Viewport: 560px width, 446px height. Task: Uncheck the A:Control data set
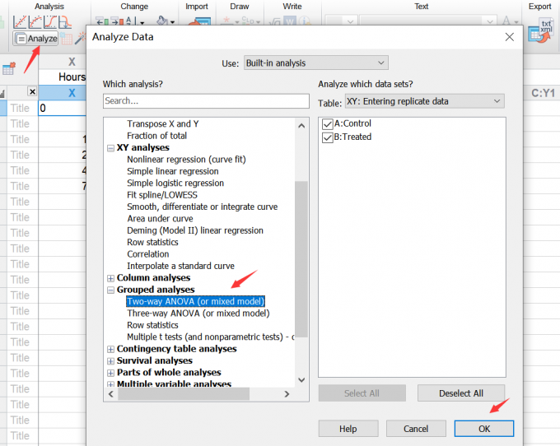point(328,123)
